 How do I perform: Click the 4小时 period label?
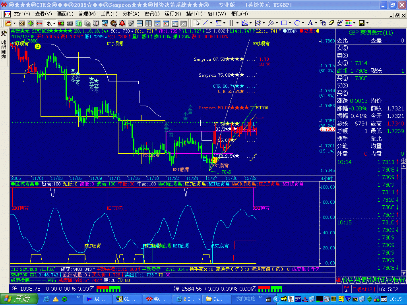pos(327,178)
